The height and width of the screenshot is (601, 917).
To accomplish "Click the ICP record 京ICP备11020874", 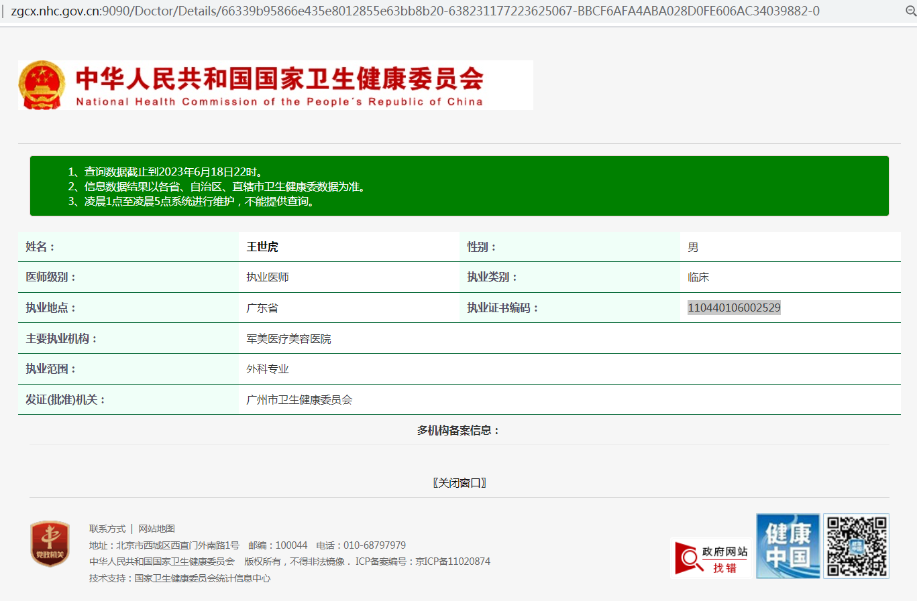I will (453, 561).
